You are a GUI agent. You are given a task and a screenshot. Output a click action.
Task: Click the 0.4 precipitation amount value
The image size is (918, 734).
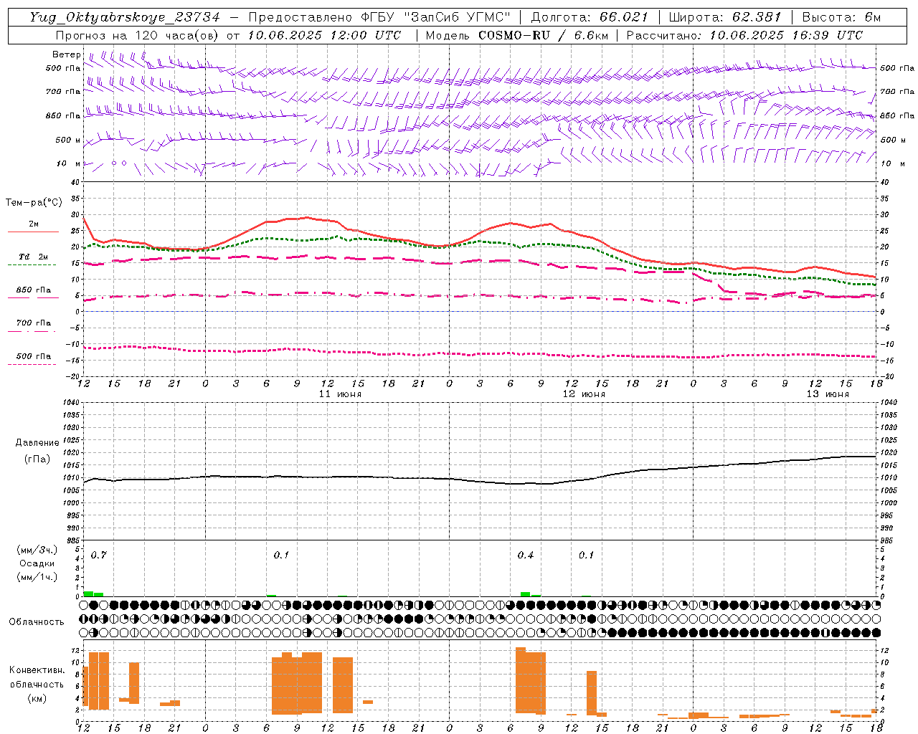(526, 556)
